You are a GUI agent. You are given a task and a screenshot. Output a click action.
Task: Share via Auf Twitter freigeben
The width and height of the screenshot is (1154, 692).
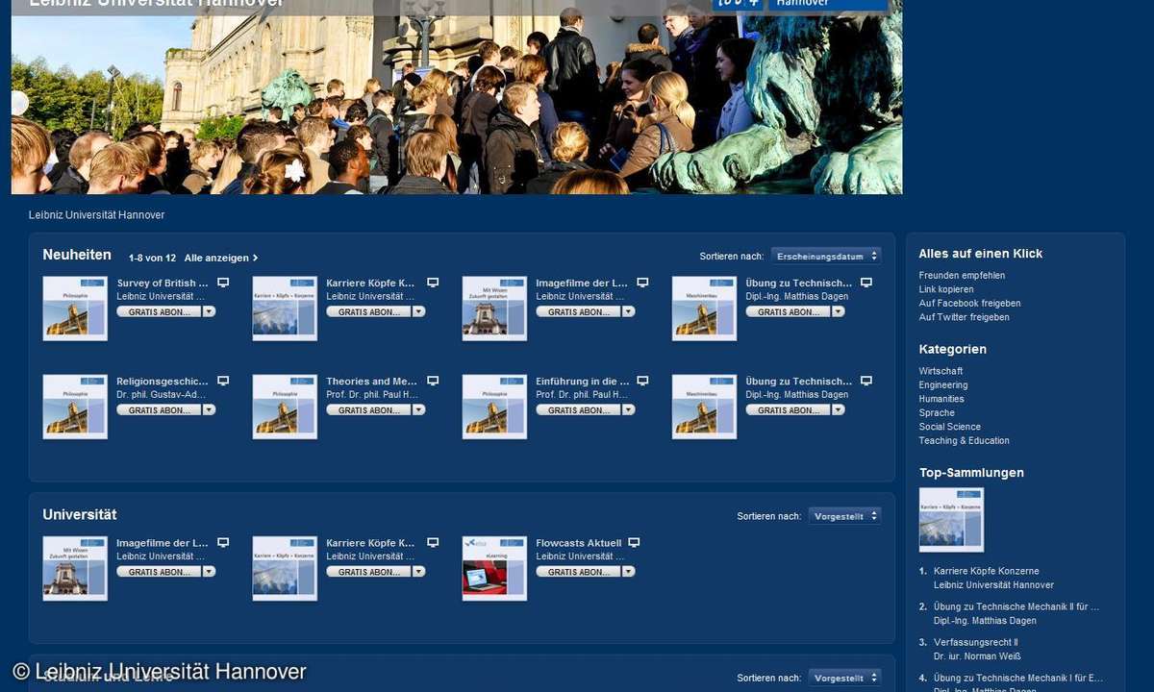pyautogui.click(x=964, y=317)
